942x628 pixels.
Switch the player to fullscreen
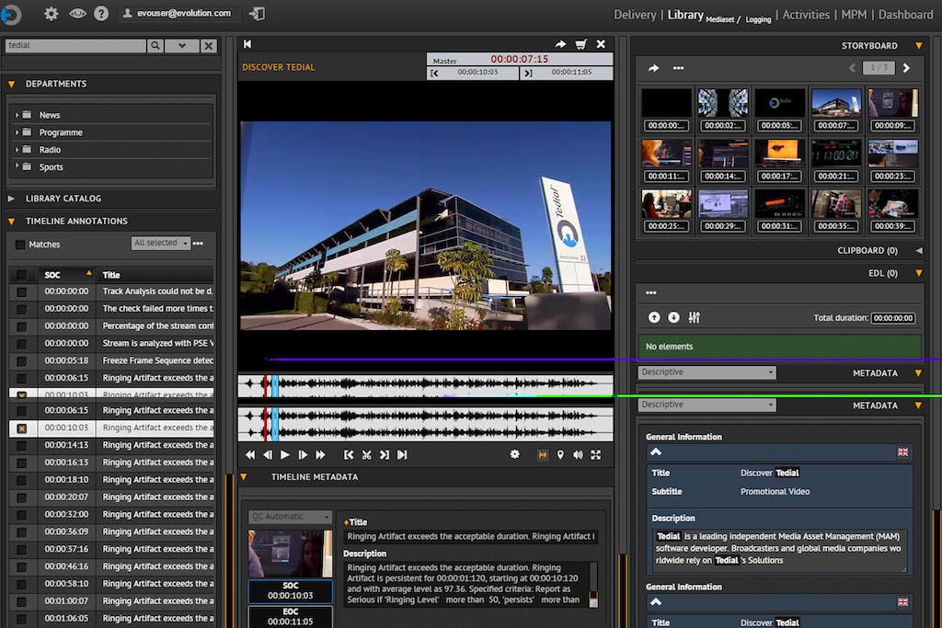pyautogui.click(x=595, y=455)
